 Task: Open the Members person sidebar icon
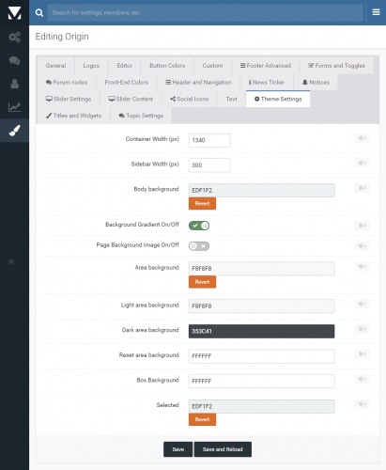[x=14, y=84]
